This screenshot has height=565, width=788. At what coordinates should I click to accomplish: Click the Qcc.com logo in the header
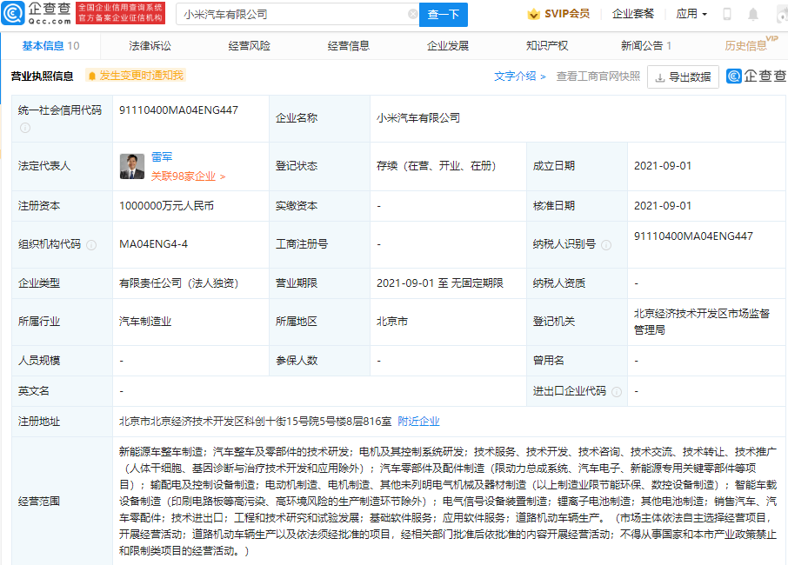coord(38,13)
